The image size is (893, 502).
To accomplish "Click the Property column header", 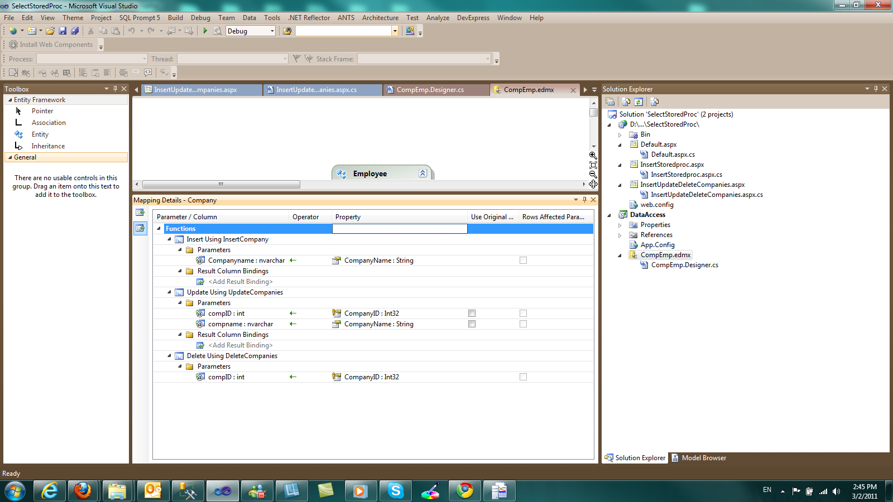I will (x=400, y=217).
